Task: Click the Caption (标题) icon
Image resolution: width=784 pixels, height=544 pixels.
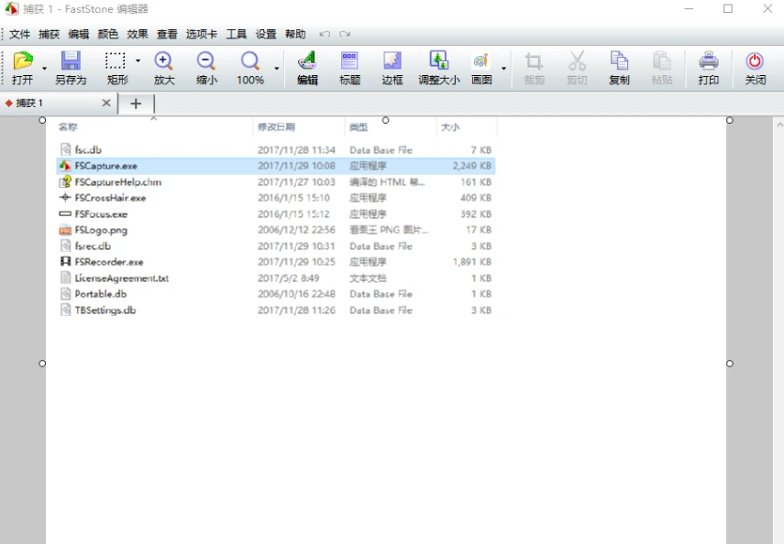Action: point(349,62)
